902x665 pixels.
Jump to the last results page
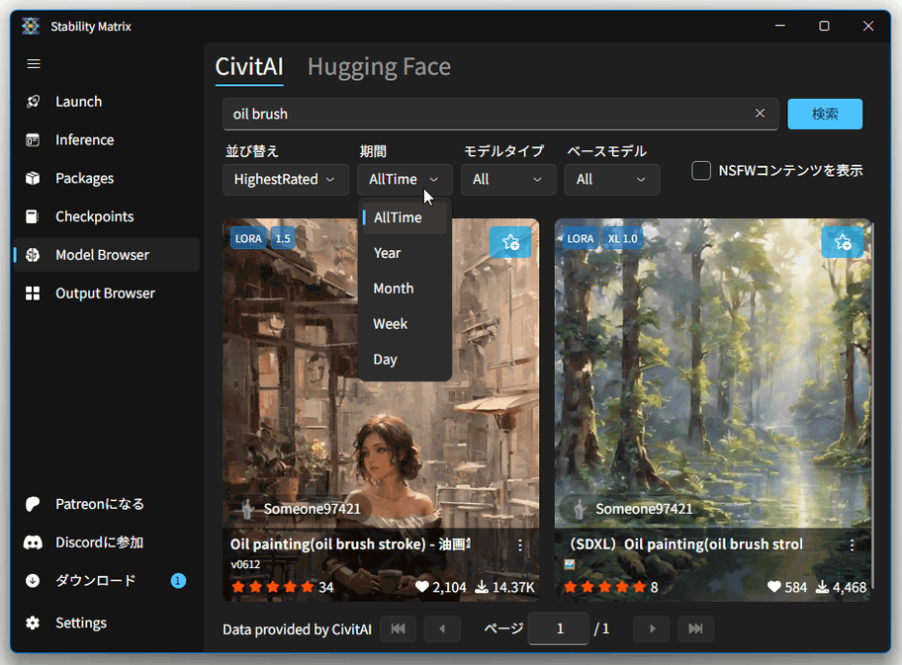[x=695, y=628]
